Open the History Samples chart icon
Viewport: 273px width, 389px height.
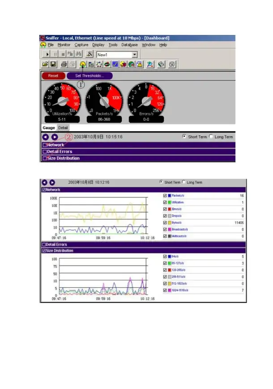pos(115,65)
